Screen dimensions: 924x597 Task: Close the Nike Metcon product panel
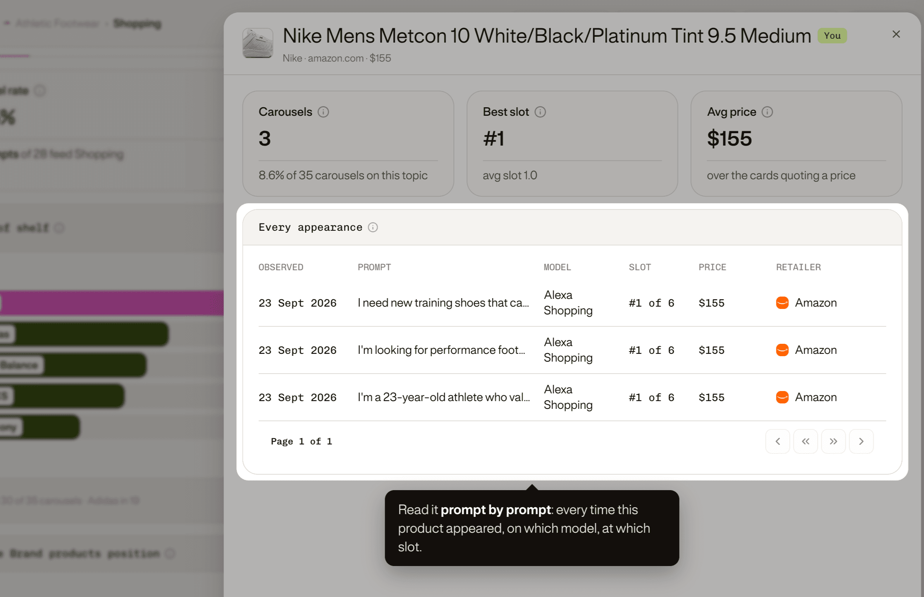pos(896,34)
